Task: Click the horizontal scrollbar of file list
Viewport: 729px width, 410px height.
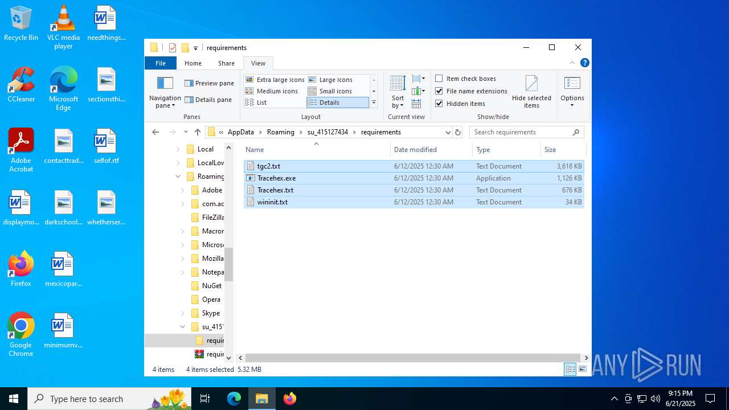Action: [x=413, y=358]
